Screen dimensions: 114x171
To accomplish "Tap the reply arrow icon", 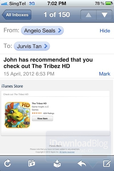I will (82, 163).
